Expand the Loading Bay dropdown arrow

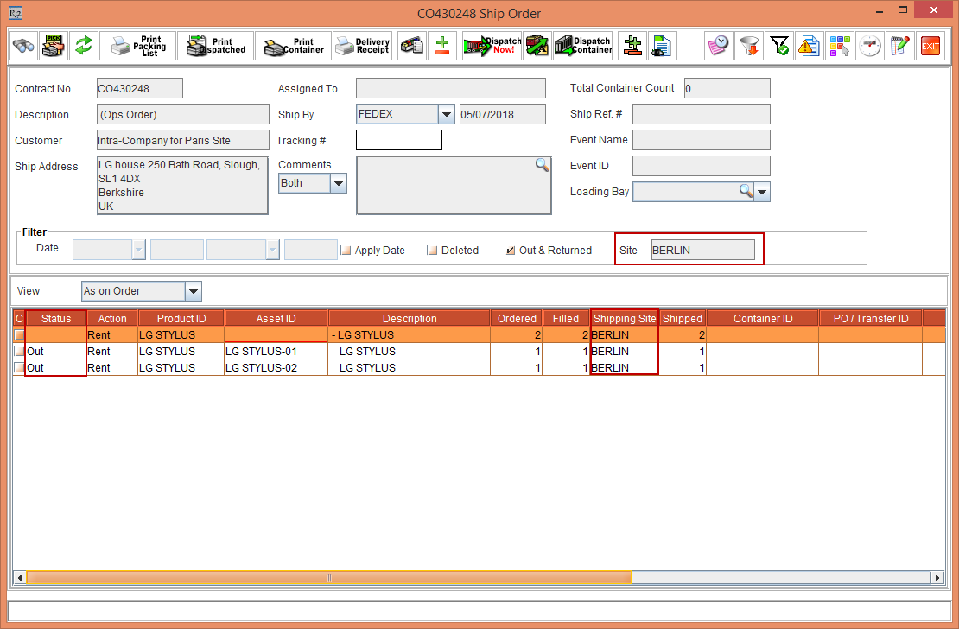point(762,192)
